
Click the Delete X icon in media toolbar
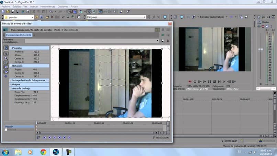[x=52, y=17]
